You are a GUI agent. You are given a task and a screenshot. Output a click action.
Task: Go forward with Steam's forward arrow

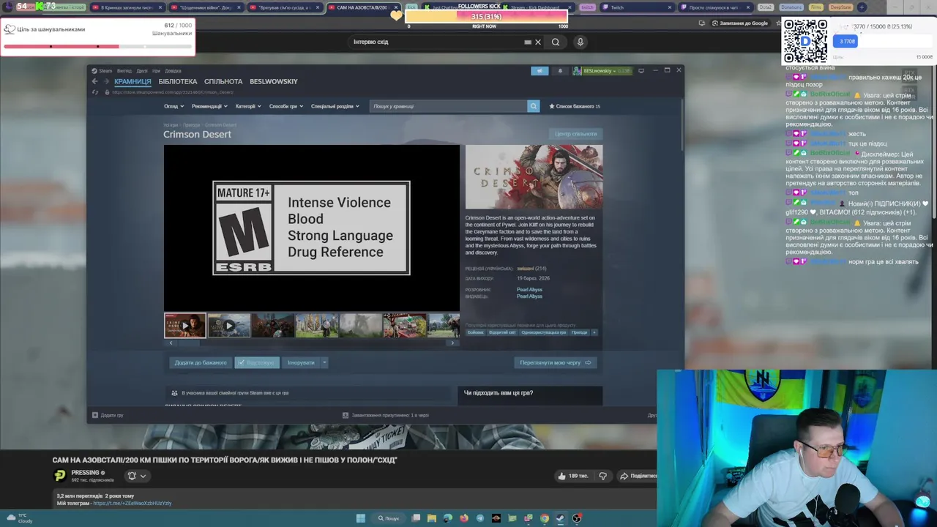[x=106, y=81]
